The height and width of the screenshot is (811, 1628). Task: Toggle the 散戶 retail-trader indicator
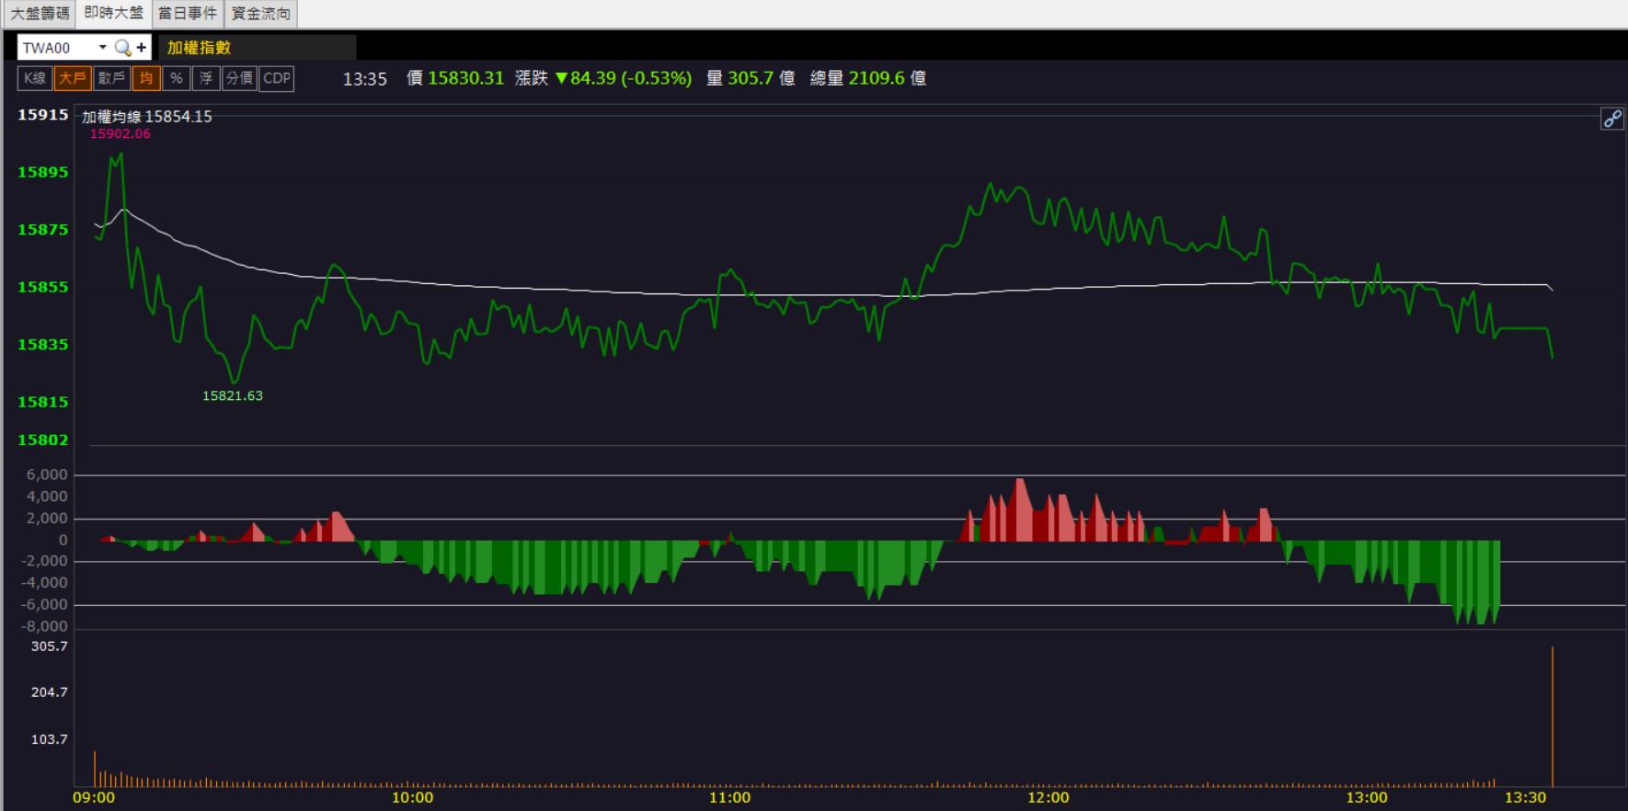(111, 78)
